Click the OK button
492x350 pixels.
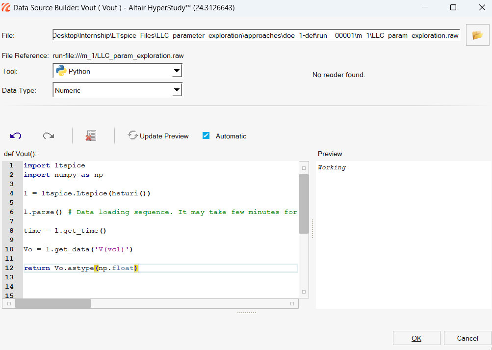(416, 338)
